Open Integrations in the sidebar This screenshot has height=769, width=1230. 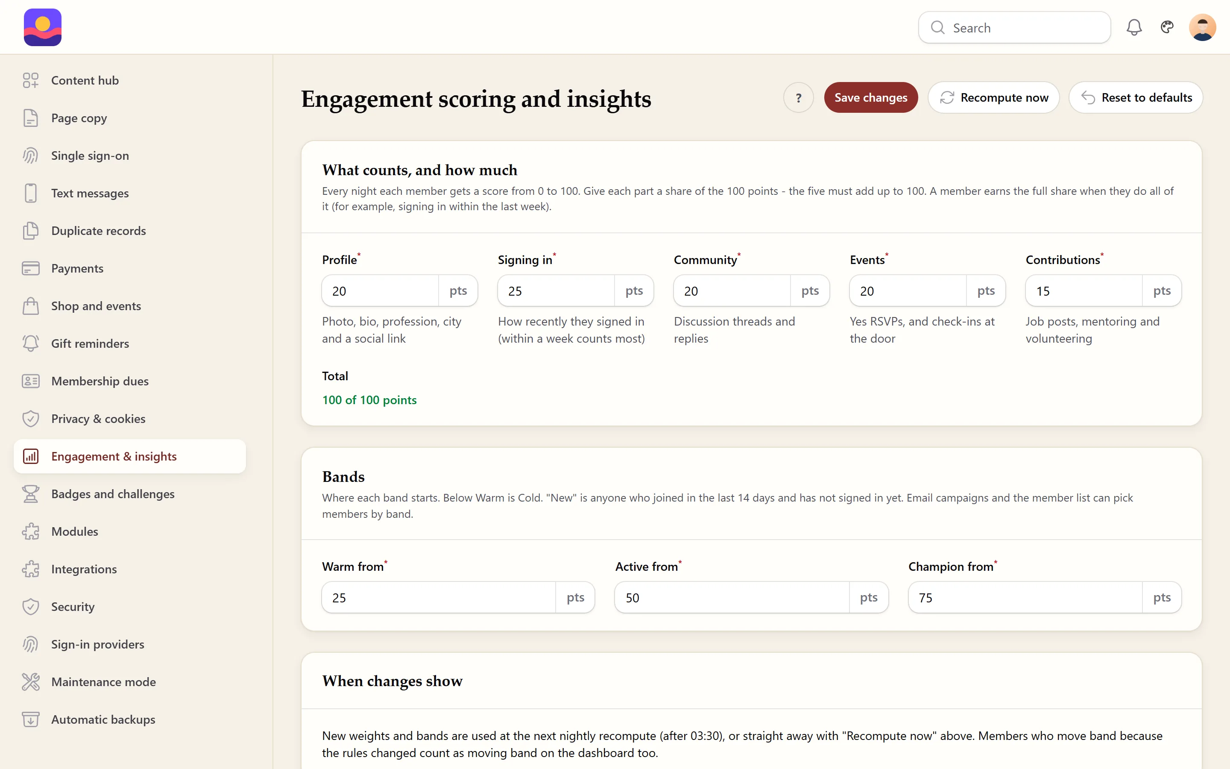click(x=129, y=569)
